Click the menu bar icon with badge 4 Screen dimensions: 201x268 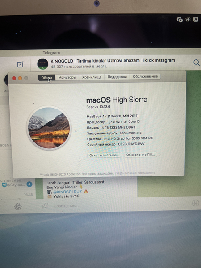[x=180, y=20]
